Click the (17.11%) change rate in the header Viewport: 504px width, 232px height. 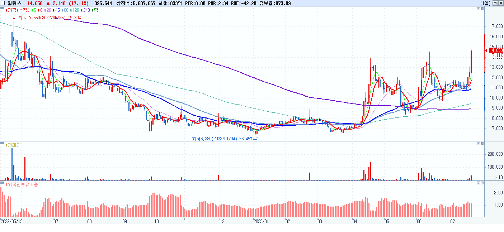(78, 3)
